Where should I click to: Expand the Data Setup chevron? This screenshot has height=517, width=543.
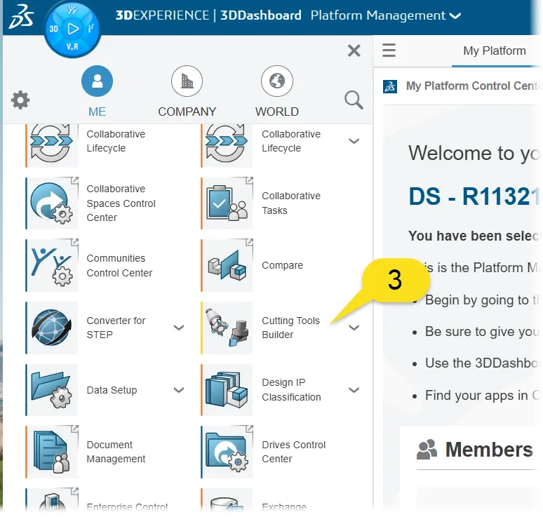[x=179, y=390]
